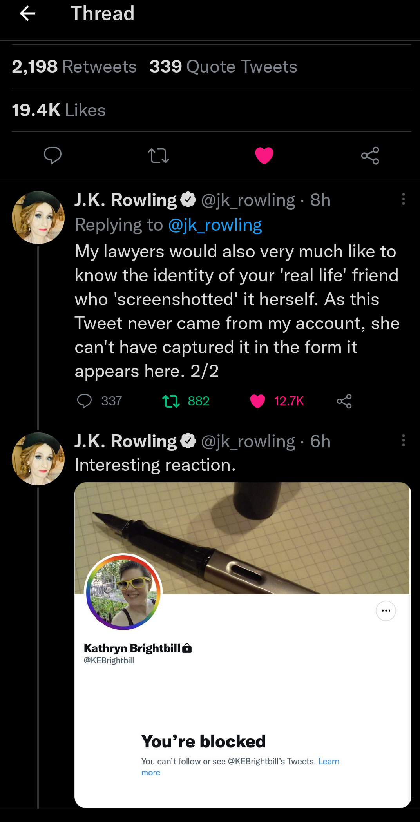The width and height of the screenshot is (420, 822).
Task: Tap the three-dot button in screenshot
Action: 386,611
